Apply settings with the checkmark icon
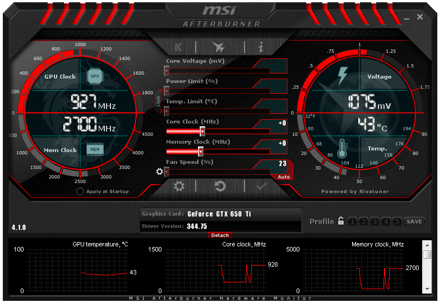439x302 pixels. 261,186
